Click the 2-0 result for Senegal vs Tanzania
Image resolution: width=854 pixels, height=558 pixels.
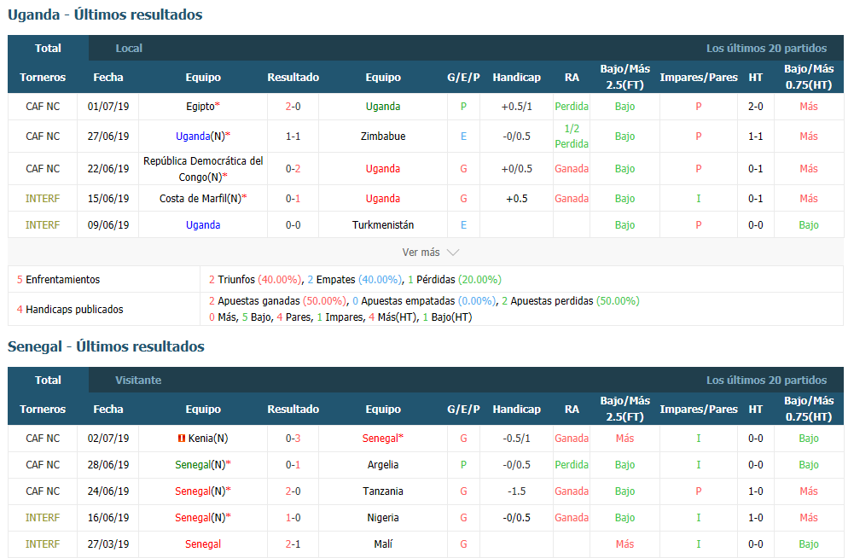(x=293, y=491)
